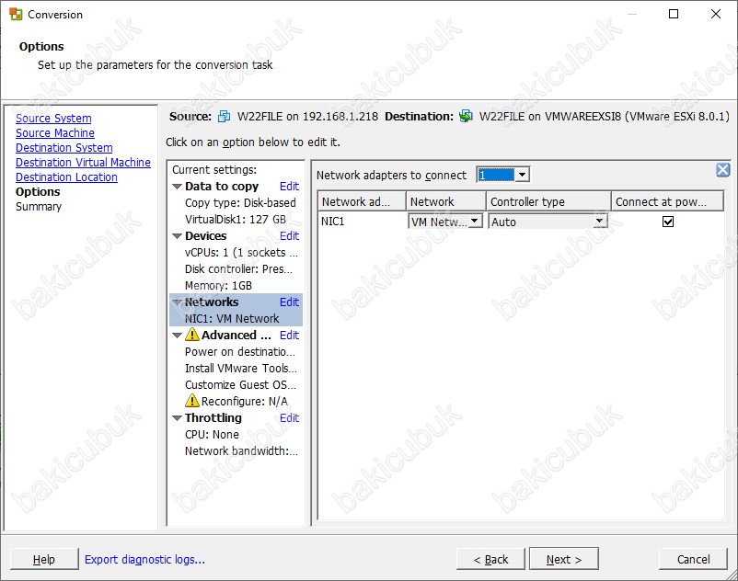Close the network options pane with blue X

[722, 170]
